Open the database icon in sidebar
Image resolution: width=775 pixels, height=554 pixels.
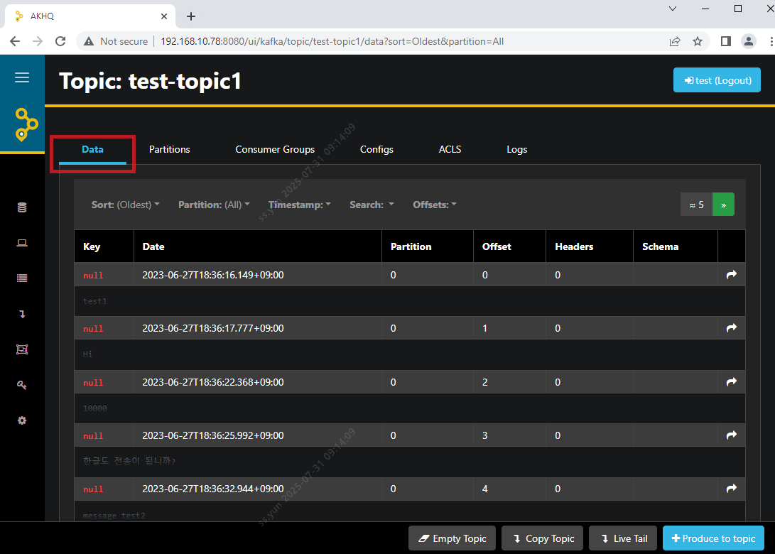coord(22,207)
